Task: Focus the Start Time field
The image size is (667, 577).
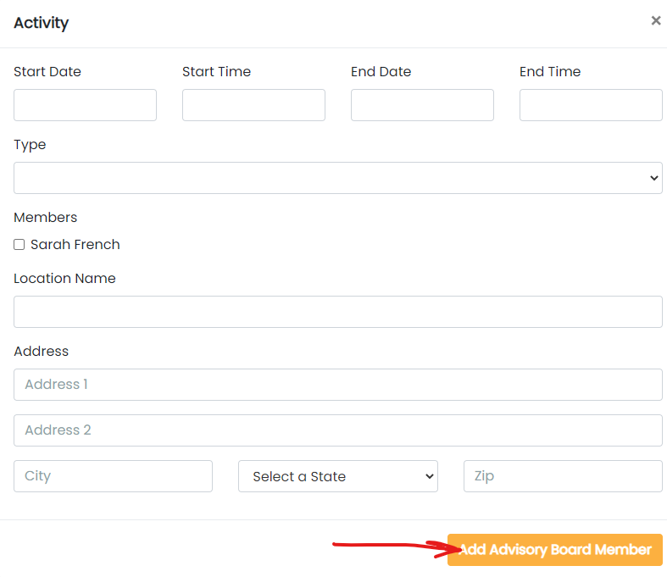Action: click(253, 105)
